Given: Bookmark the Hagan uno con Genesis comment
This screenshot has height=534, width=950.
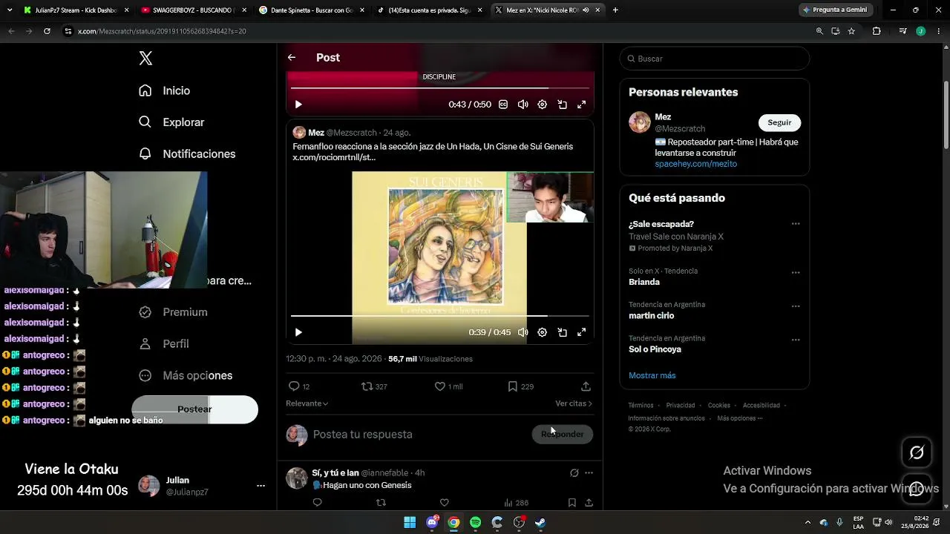Looking at the screenshot, I should click(x=571, y=503).
